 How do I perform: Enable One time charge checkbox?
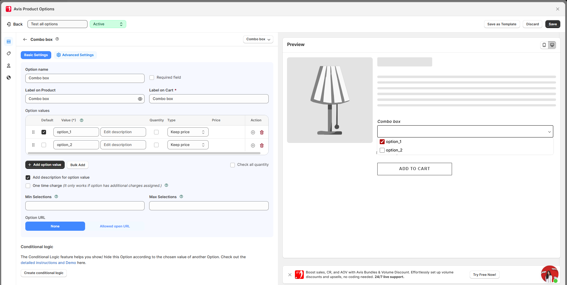pyautogui.click(x=28, y=186)
